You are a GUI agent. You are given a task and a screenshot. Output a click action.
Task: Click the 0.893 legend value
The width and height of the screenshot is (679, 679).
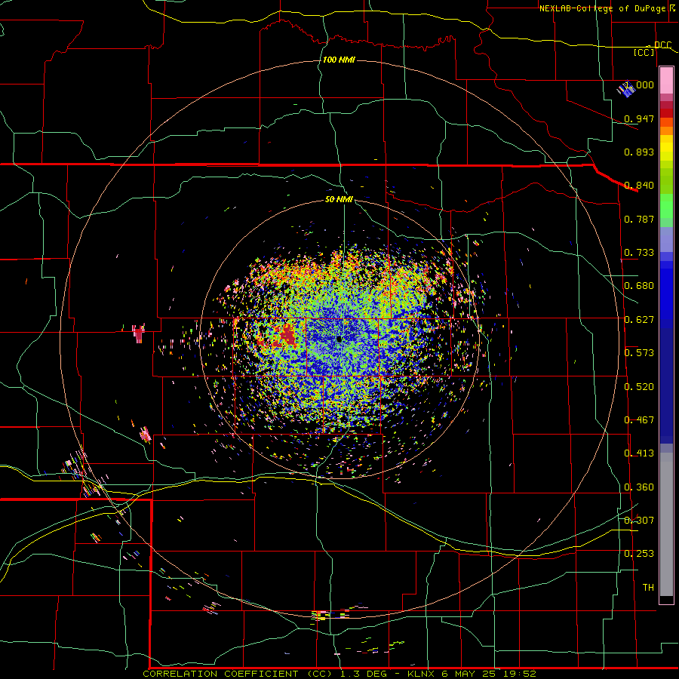point(639,152)
